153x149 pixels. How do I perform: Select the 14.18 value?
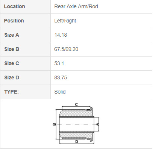tap(61, 35)
